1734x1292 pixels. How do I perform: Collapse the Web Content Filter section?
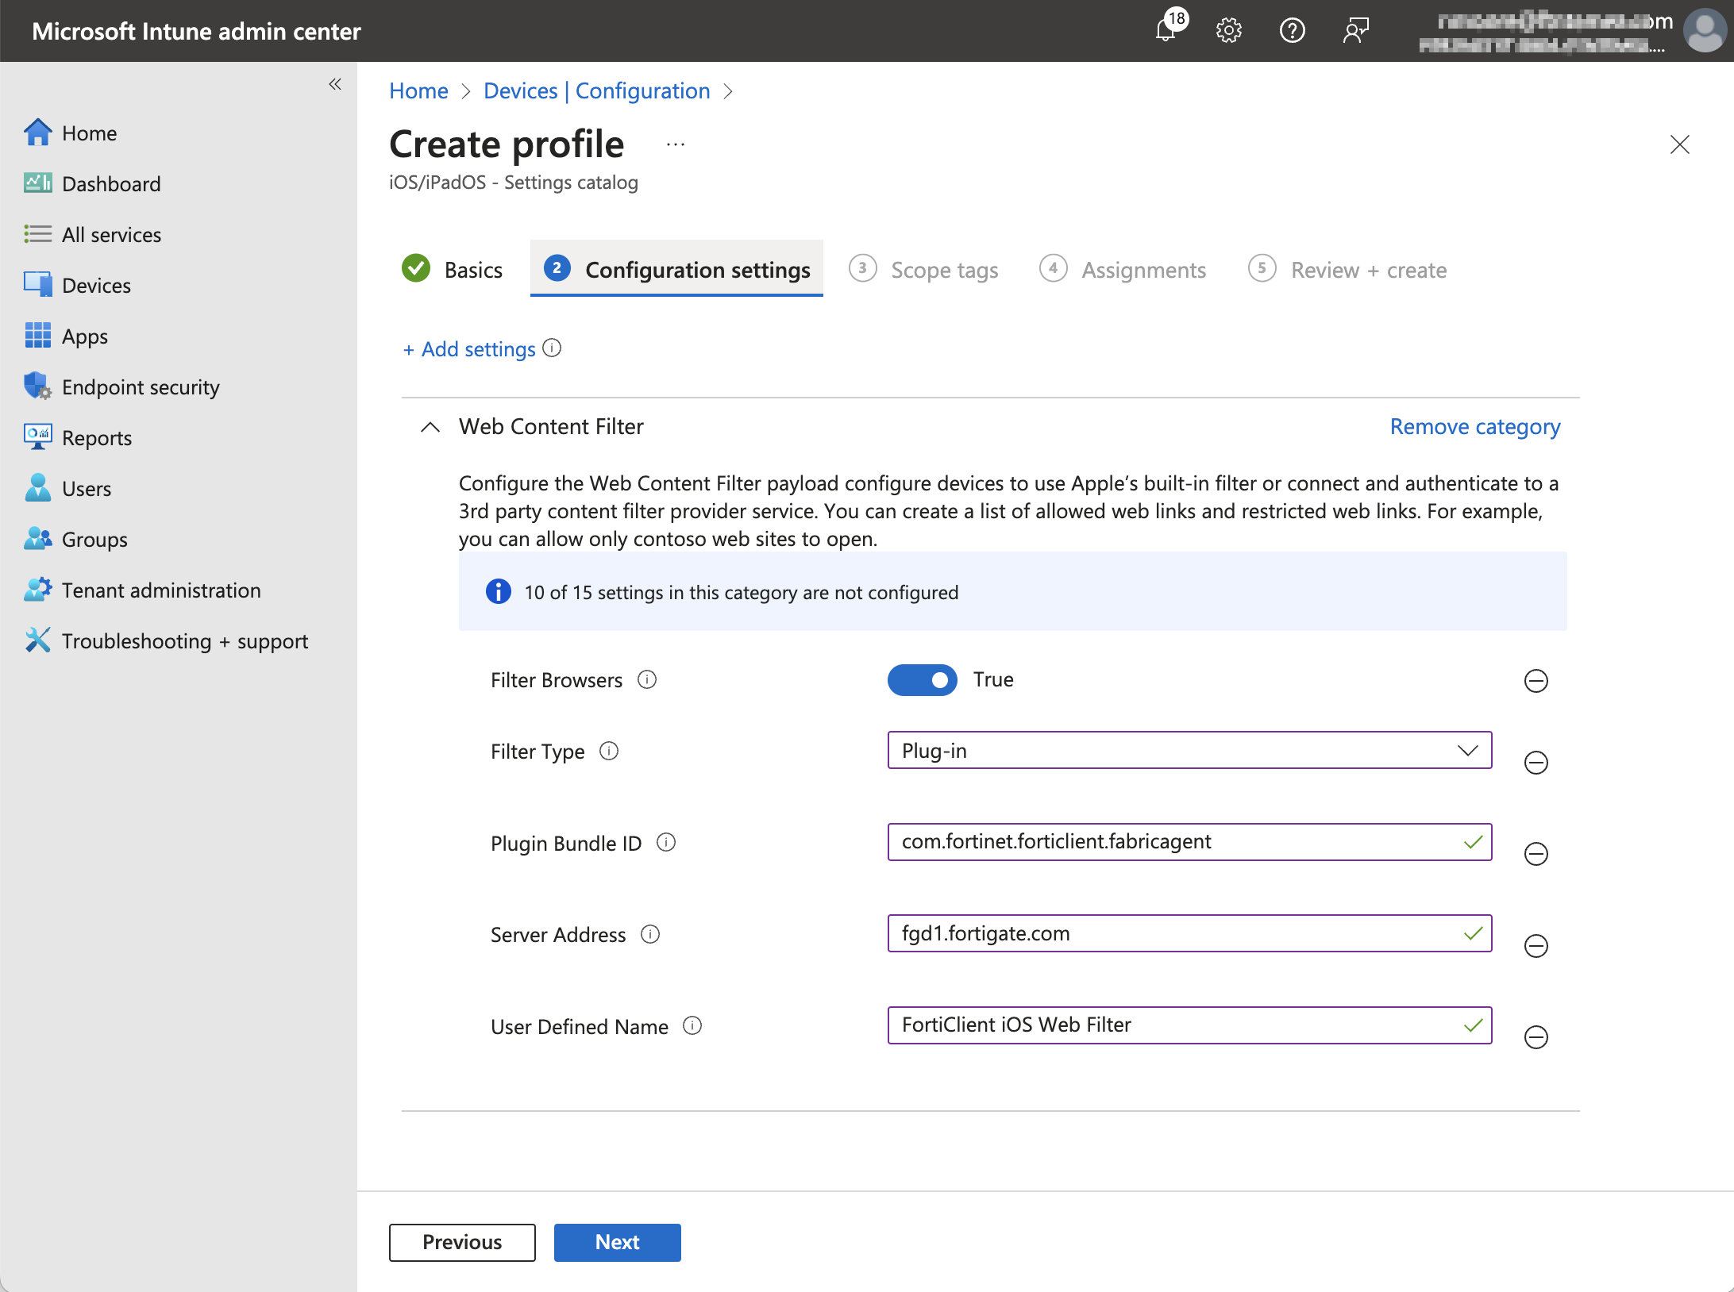430,427
